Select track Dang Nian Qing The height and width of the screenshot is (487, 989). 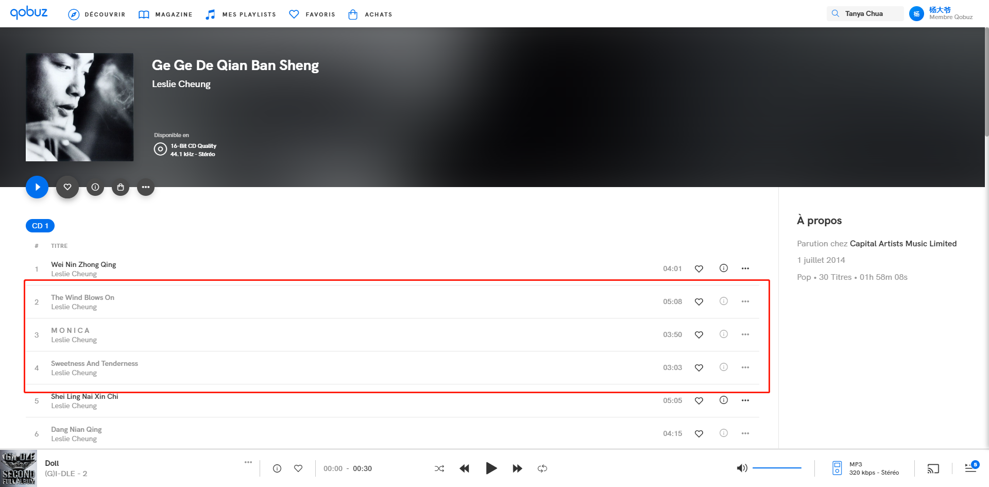76,429
